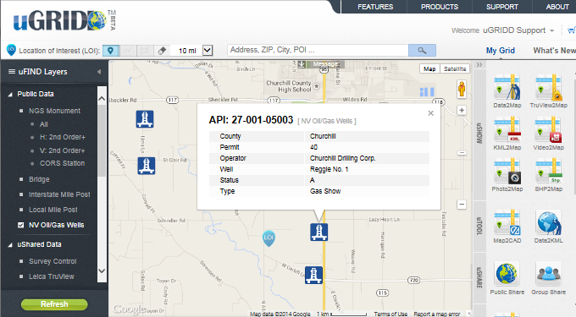Click the green Refresh button
576x317 pixels.
54,304
